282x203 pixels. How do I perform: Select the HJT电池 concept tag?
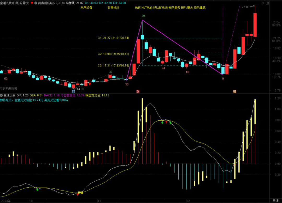click(x=147, y=8)
